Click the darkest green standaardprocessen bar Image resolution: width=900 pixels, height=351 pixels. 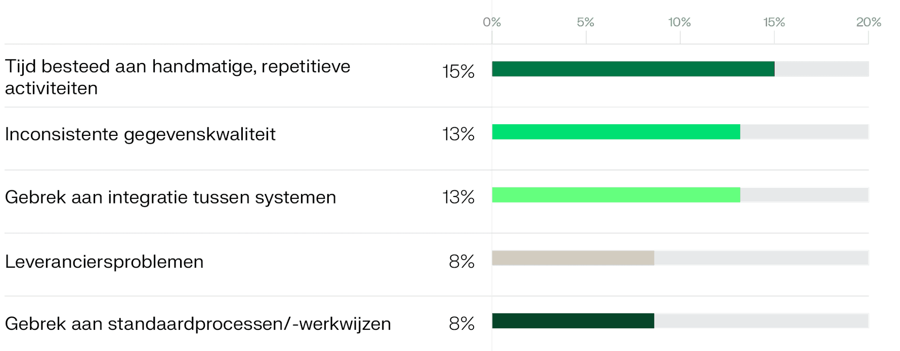pyautogui.click(x=573, y=321)
